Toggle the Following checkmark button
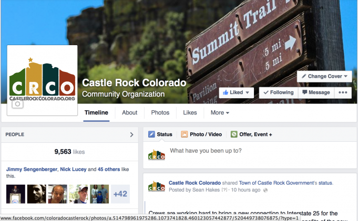Image resolution: width=358 pixels, height=221 pixels. [279, 92]
